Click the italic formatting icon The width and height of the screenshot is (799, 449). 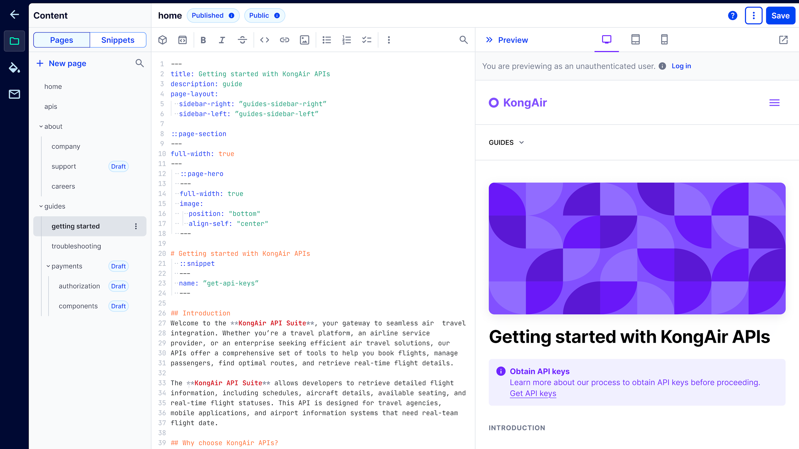coord(222,40)
